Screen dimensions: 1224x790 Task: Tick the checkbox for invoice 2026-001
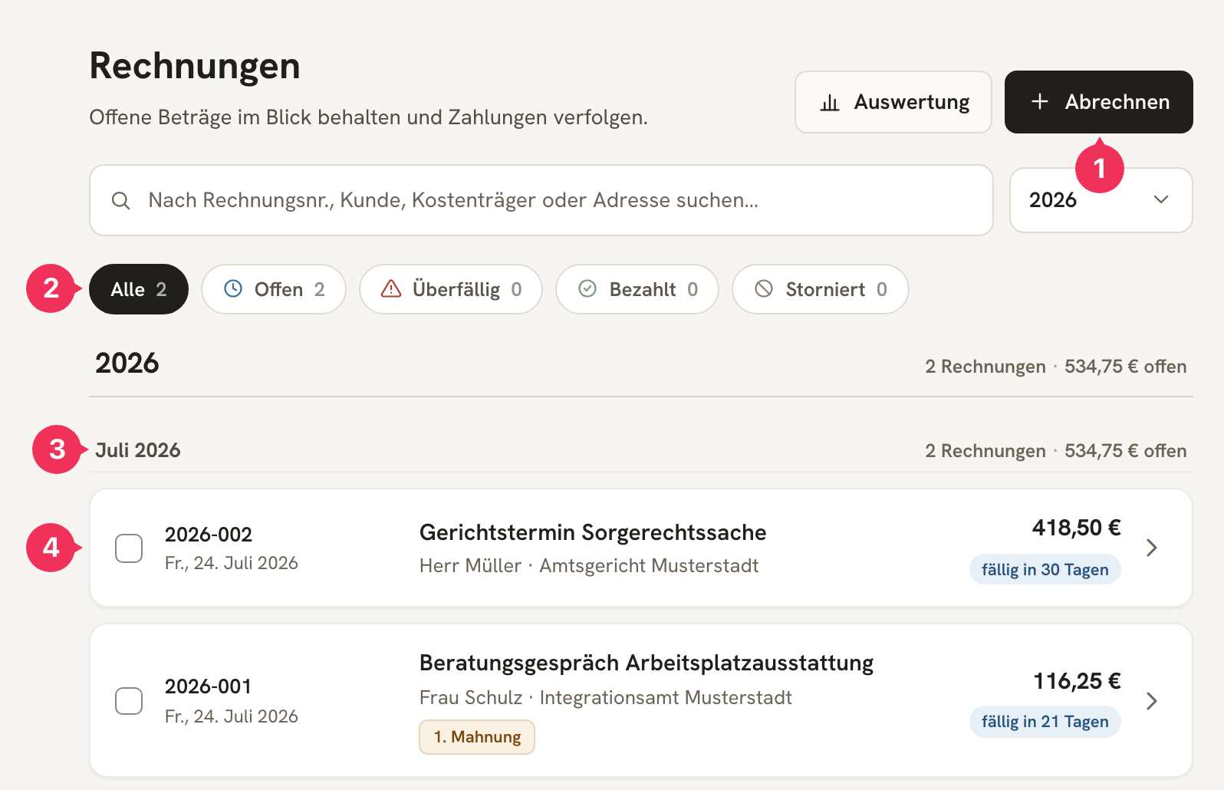coord(129,700)
